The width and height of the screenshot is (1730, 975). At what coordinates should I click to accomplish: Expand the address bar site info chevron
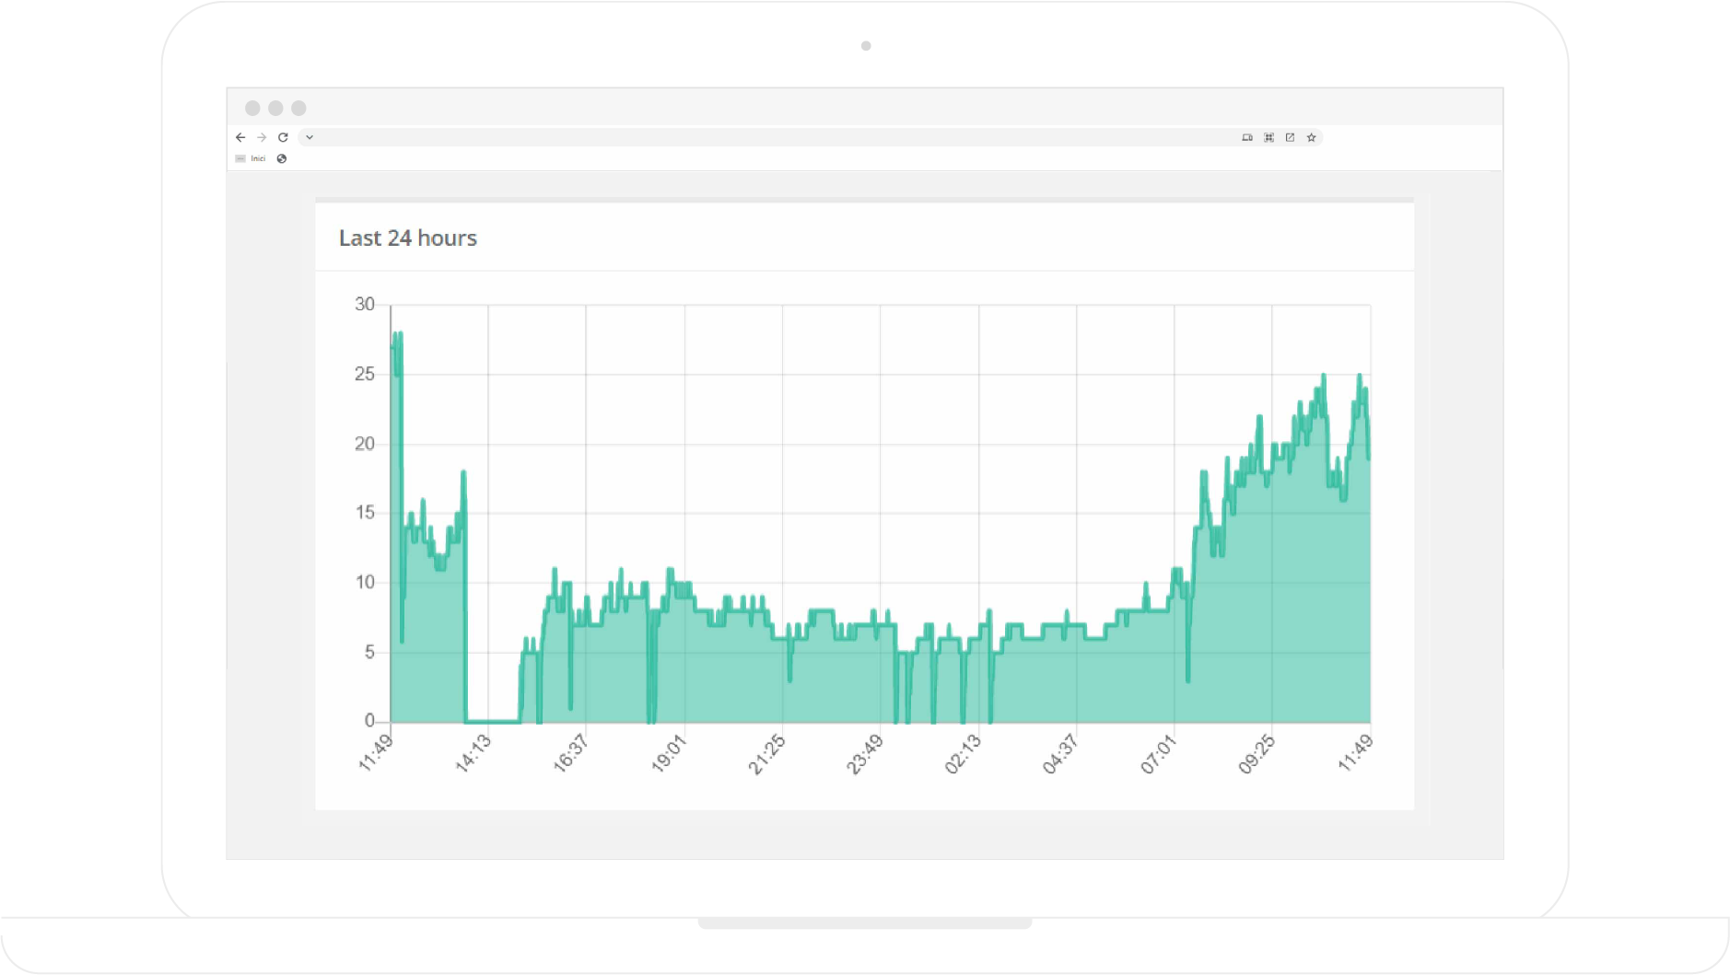(310, 137)
